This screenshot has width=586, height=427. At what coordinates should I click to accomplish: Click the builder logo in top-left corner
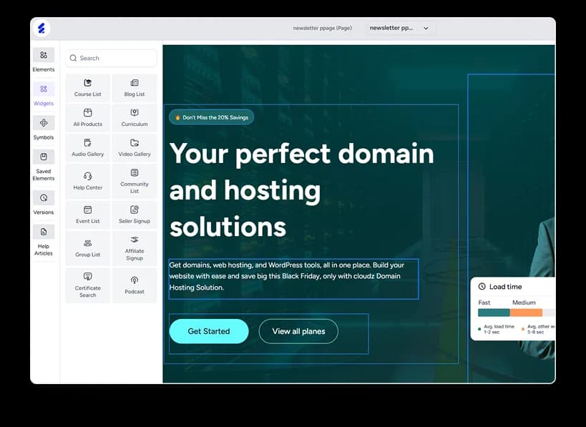pos(43,29)
